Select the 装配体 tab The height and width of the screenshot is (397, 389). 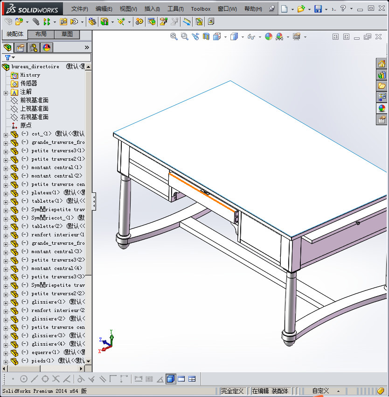point(14,34)
